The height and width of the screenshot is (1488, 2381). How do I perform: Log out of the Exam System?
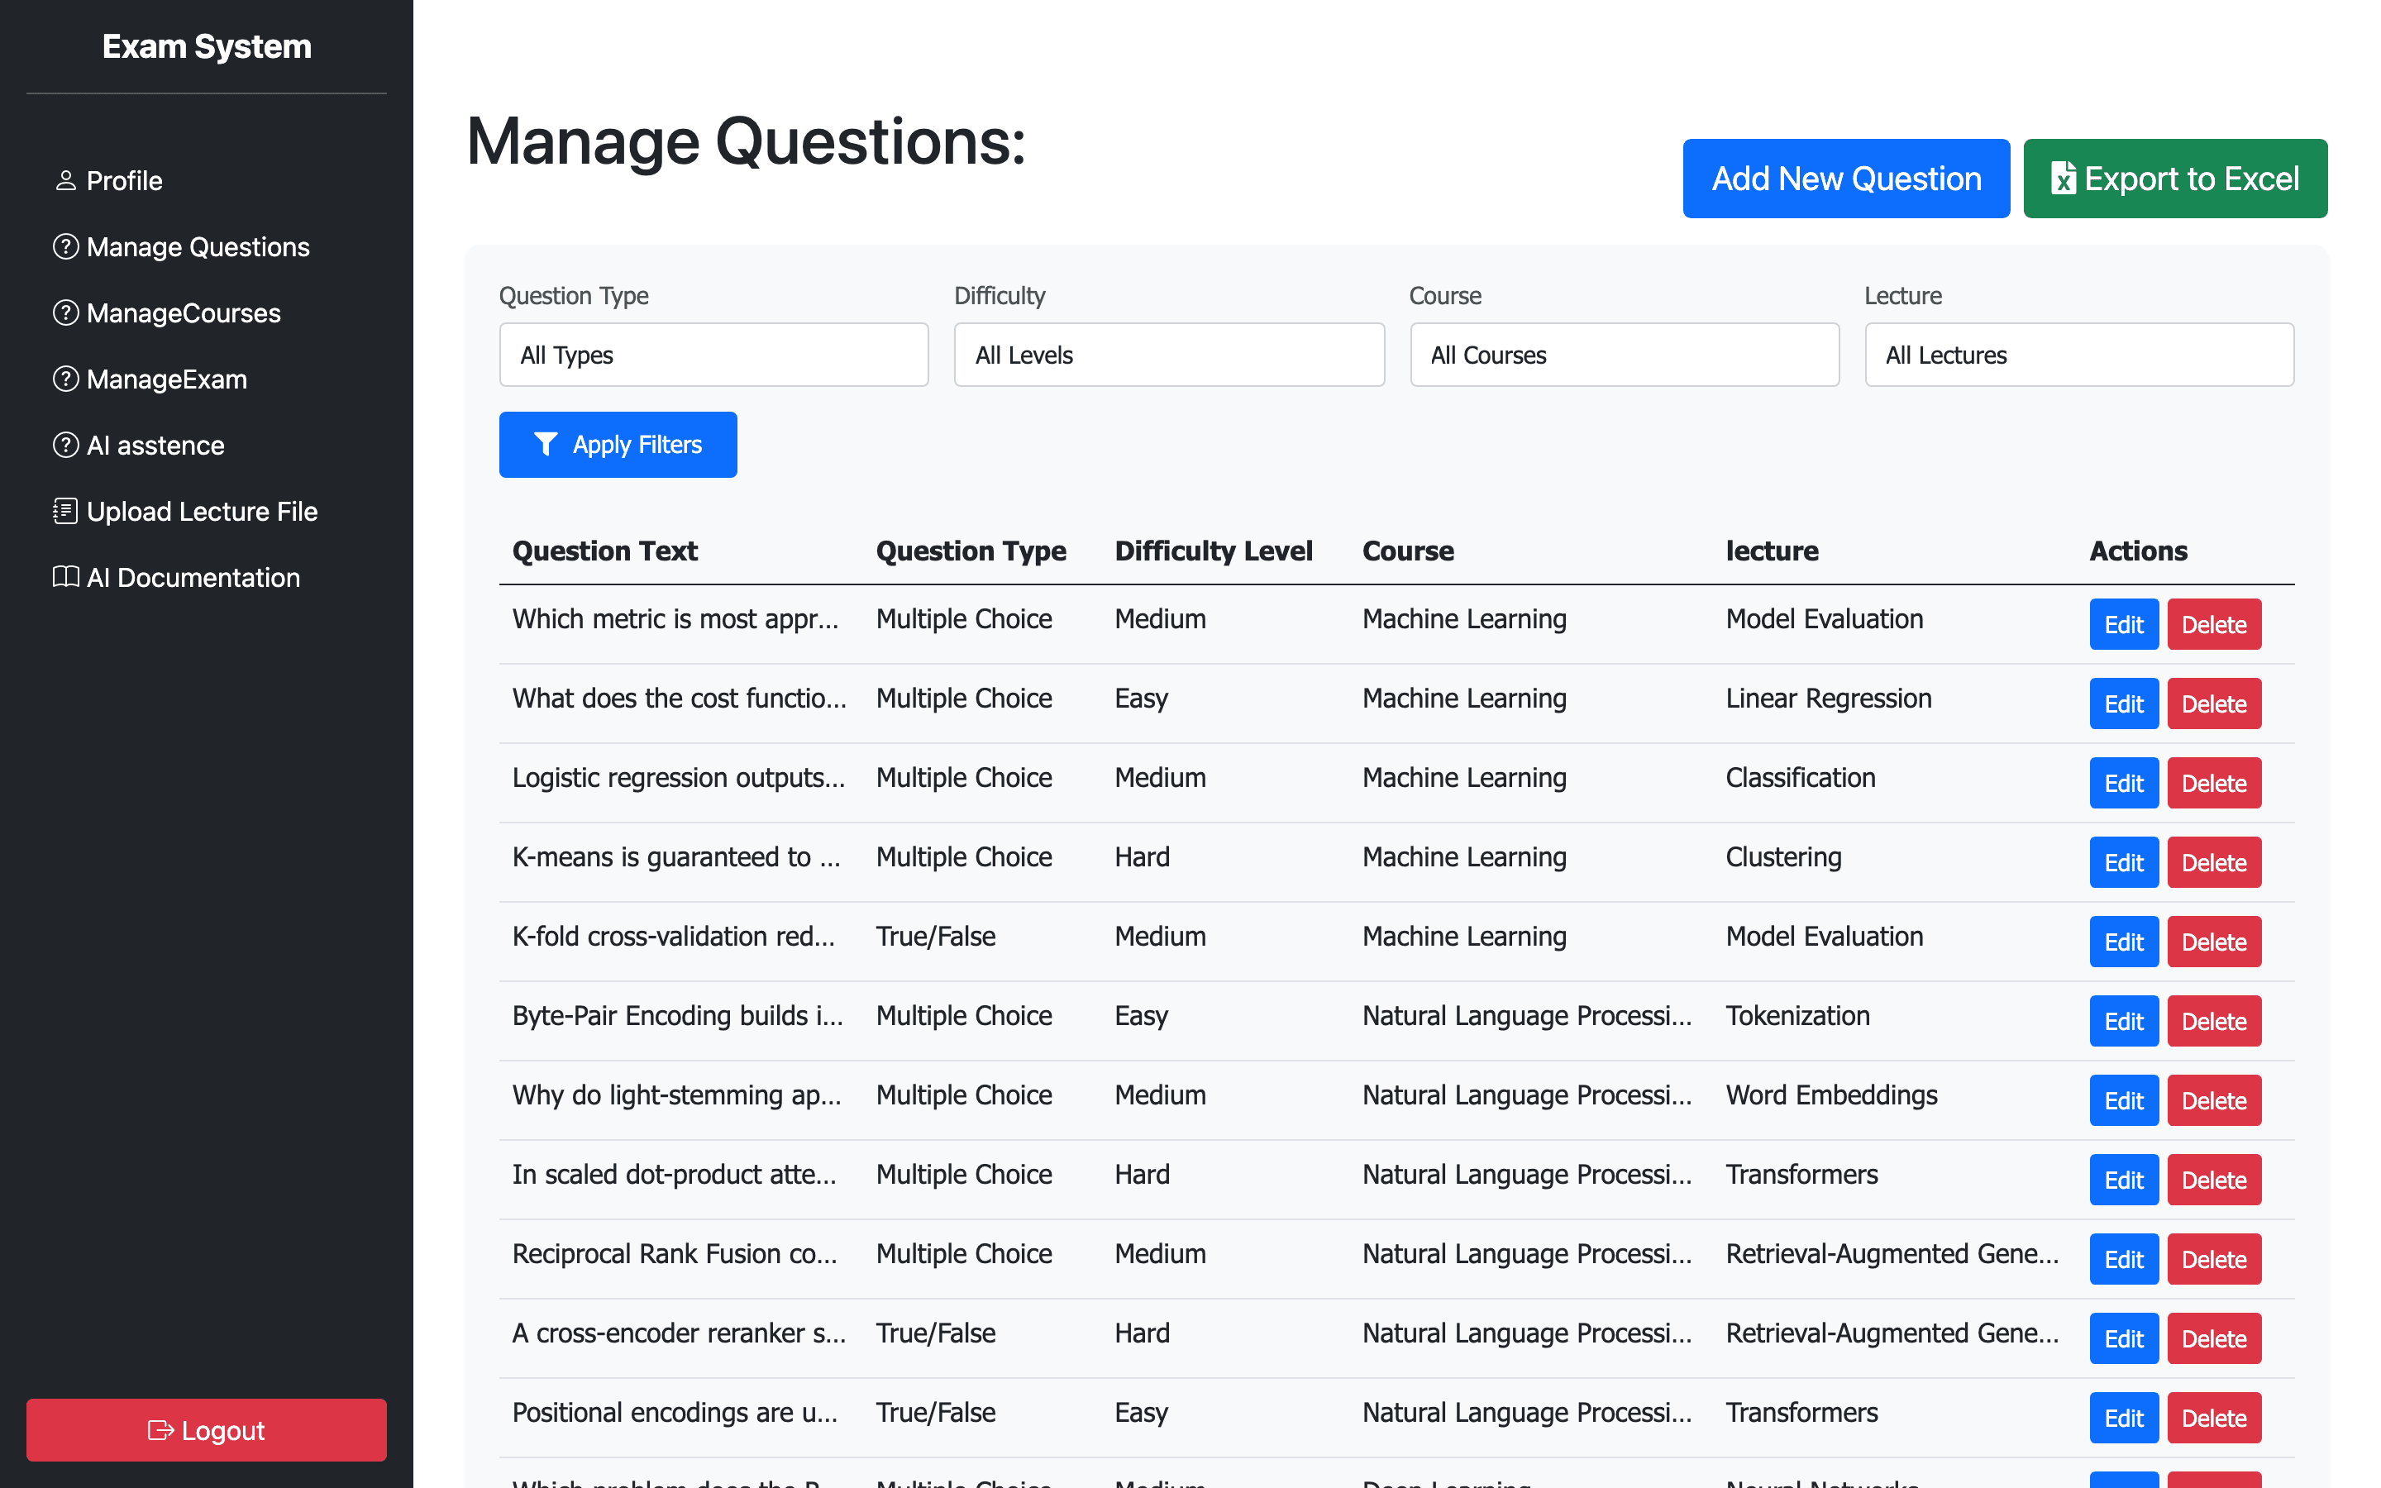click(207, 1430)
